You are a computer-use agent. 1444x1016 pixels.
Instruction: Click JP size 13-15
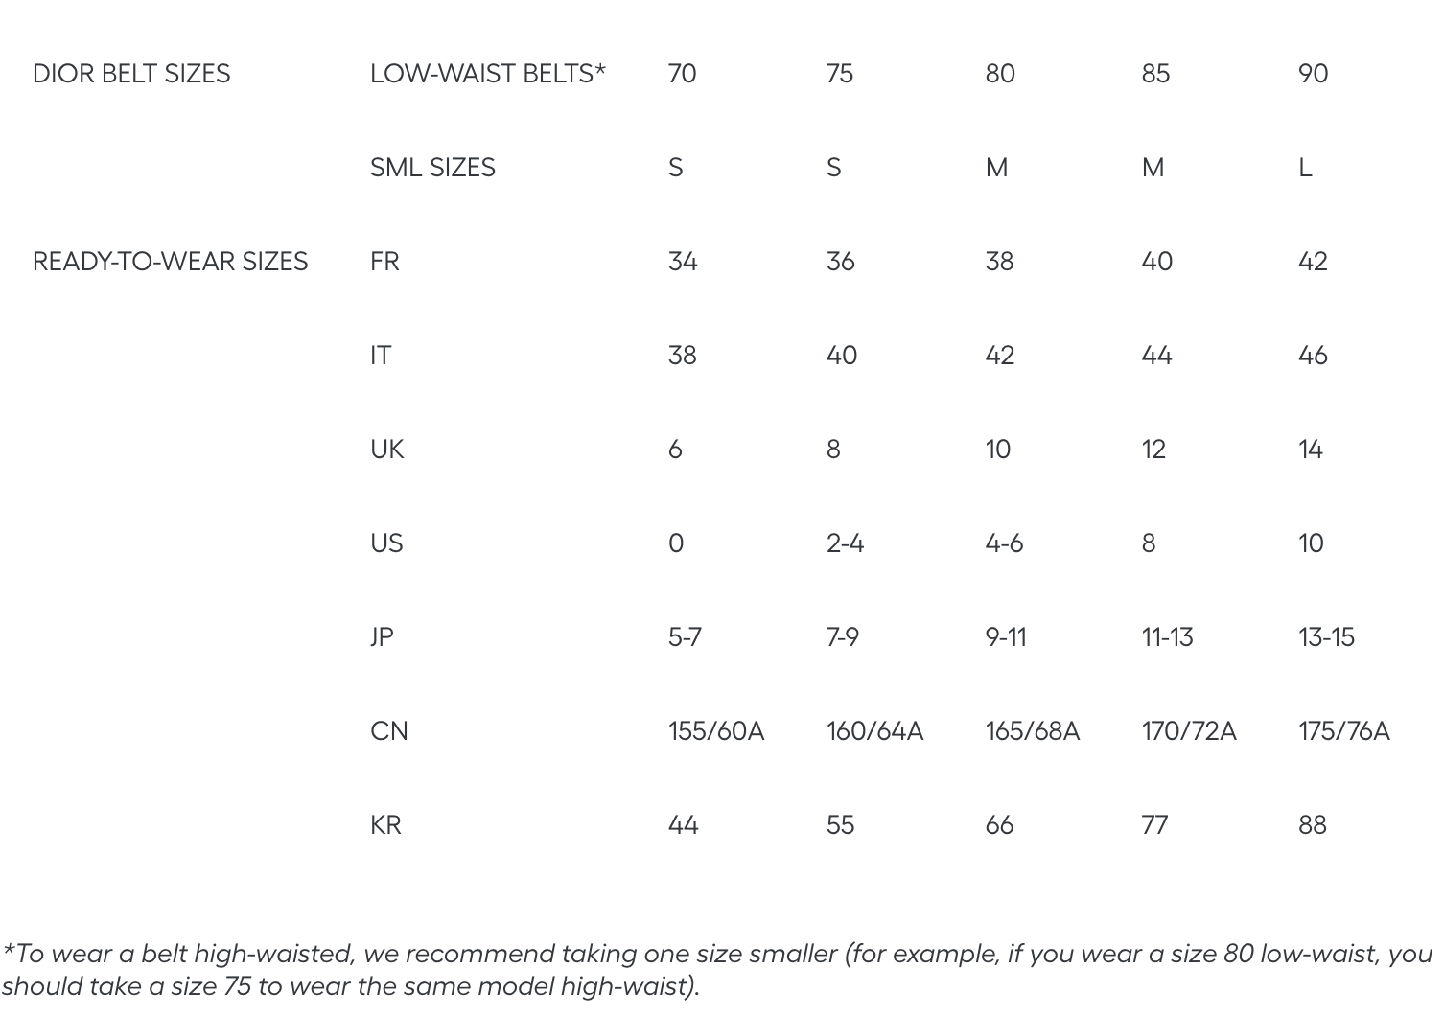(x=1326, y=637)
